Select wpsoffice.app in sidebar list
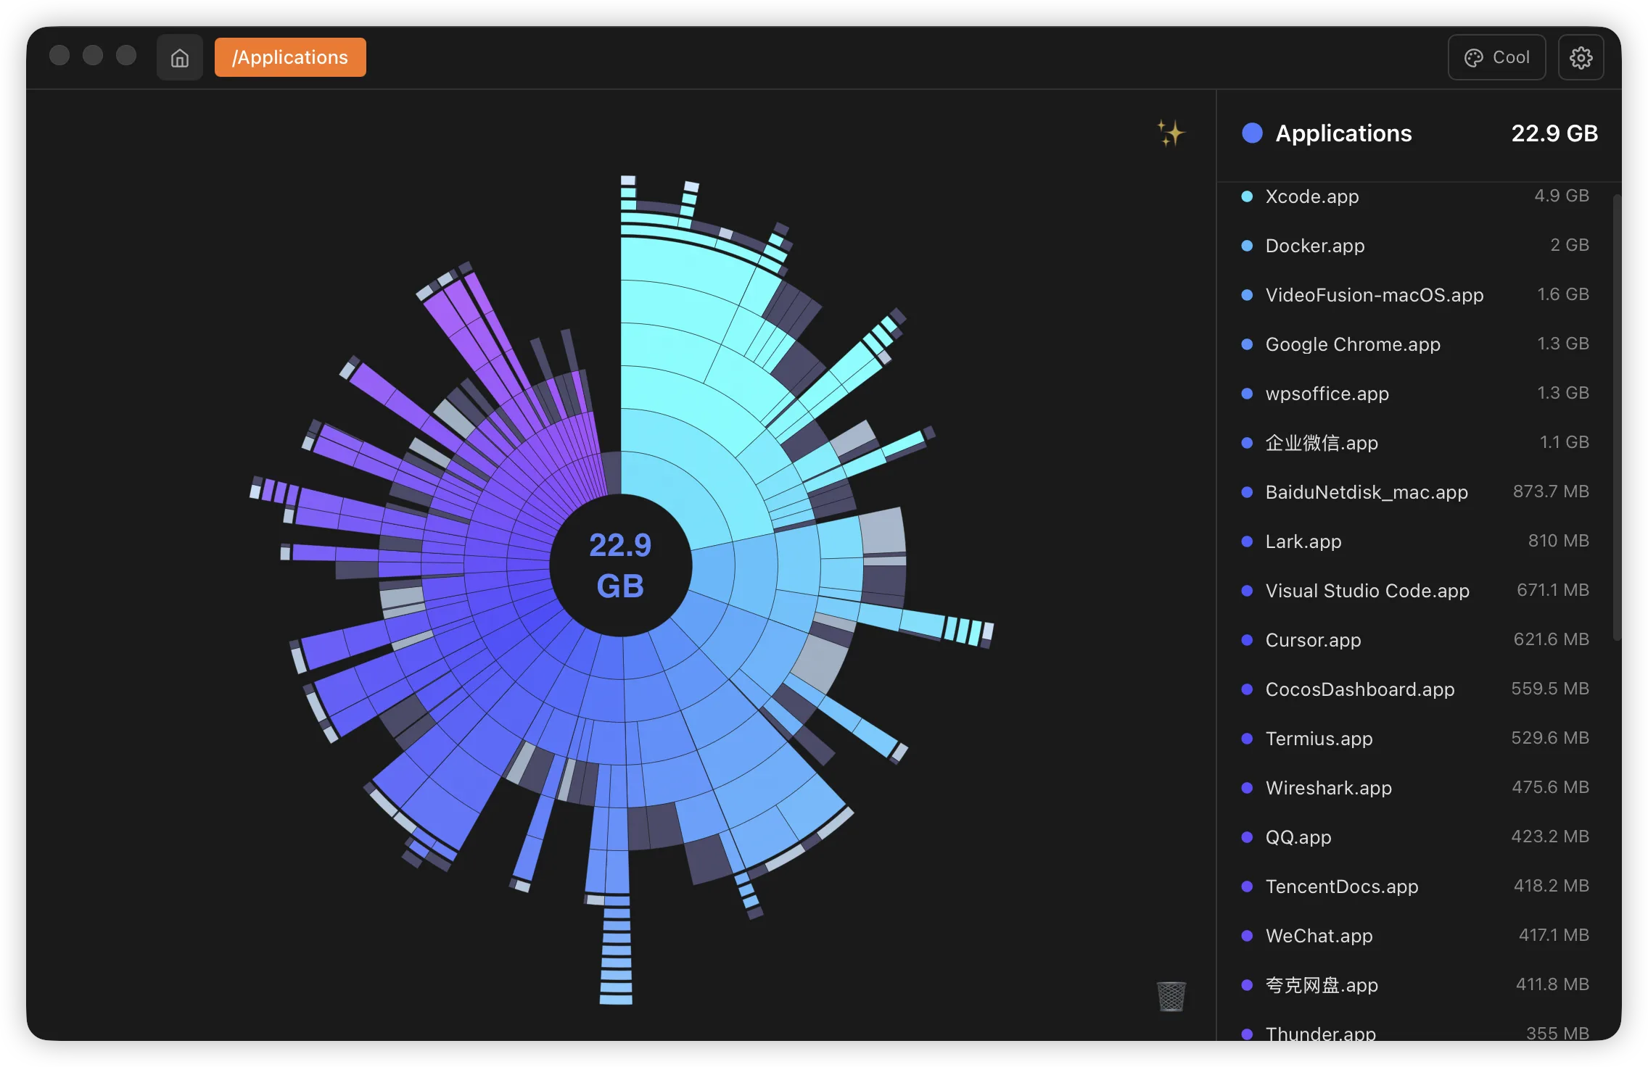Viewport: 1648px width, 1067px height. pos(1327,394)
